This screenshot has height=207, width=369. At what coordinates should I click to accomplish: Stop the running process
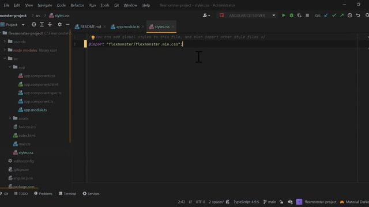pos(307,16)
